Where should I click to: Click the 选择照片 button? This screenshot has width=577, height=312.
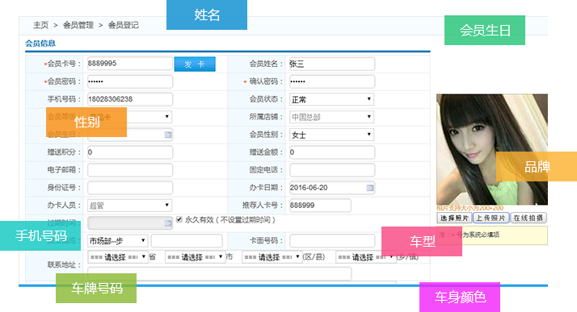[x=454, y=218]
